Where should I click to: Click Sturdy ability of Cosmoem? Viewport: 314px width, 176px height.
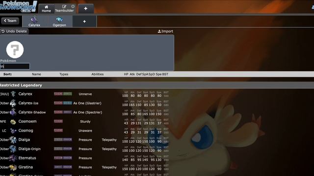85,122
